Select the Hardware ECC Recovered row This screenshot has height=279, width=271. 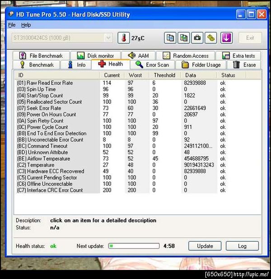(x=137, y=171)
